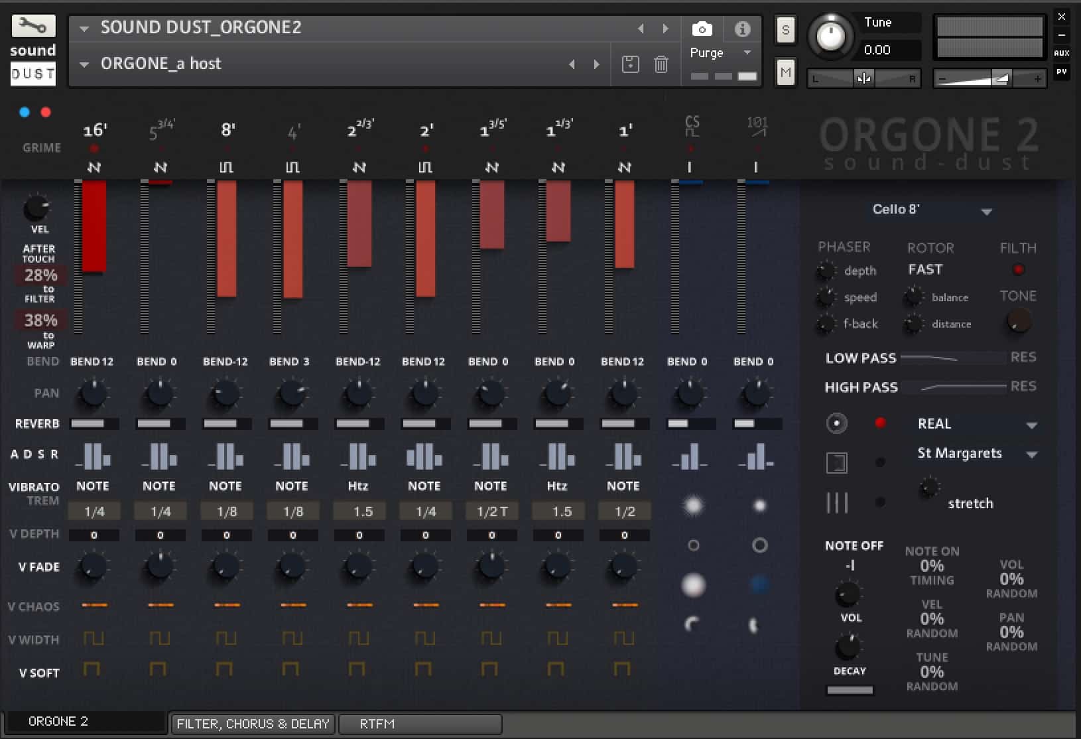
Task: Toggle the Mute M button
Action: pos(786,72)
